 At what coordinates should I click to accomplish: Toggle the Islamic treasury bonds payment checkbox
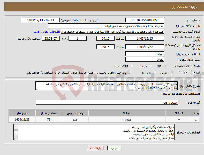click(x=130, y=72)
